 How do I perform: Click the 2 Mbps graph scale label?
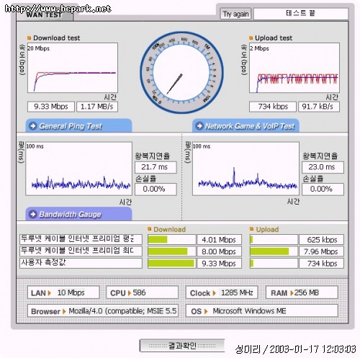[x=259, y=48]
